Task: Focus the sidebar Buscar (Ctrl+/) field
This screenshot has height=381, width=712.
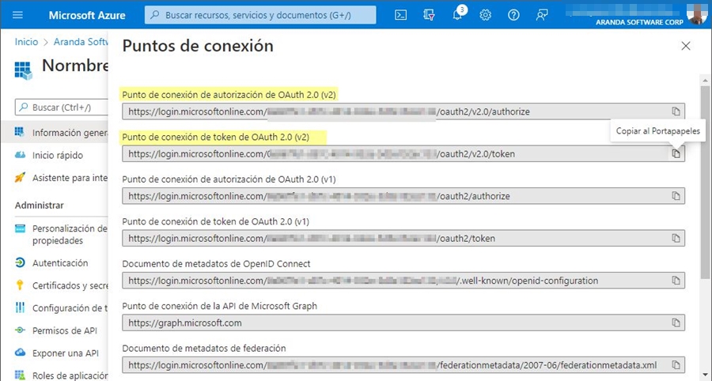Action: click(61, 108)
